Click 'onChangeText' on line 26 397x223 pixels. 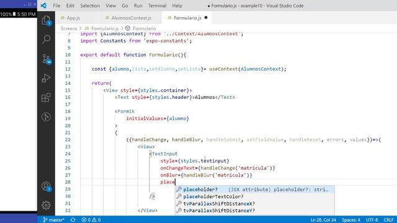point(177,168)
